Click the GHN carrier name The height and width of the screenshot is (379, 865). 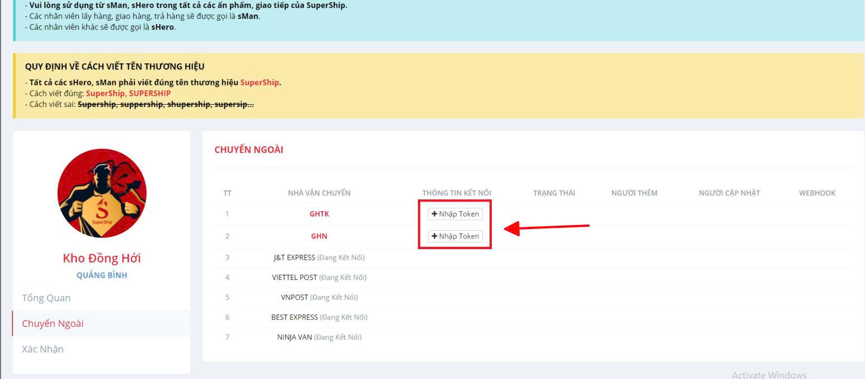319,236
